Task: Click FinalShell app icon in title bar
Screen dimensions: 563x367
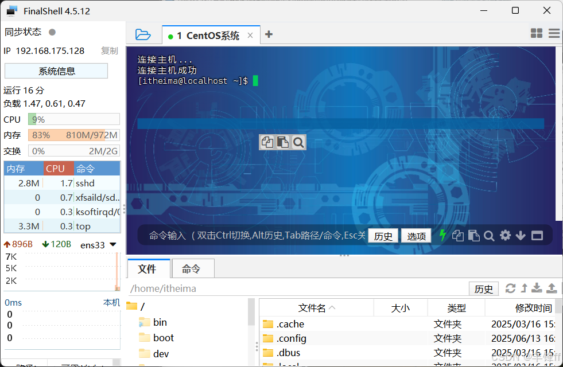Action: point(11,11)
